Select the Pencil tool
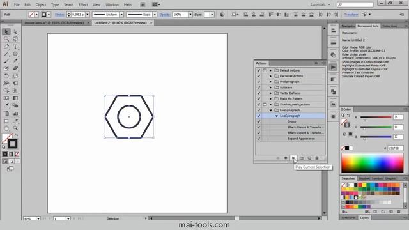The width and height of the screenshot is (409, 230). pos(15,61)
